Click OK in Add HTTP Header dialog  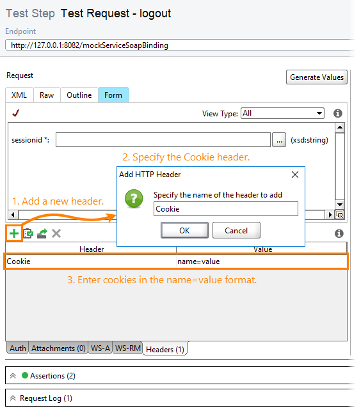click(x=184, y=230)
